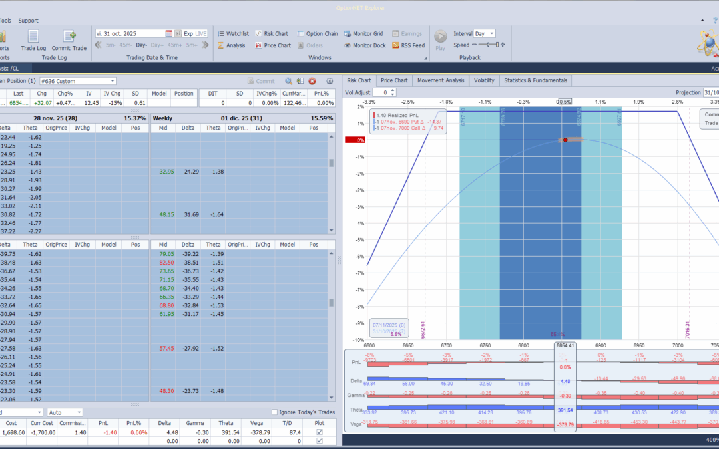Click the lower option chain vertical scrollbar

tap(331, 325)
